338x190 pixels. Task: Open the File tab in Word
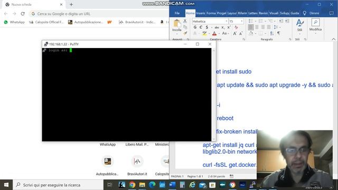(177, 13)
